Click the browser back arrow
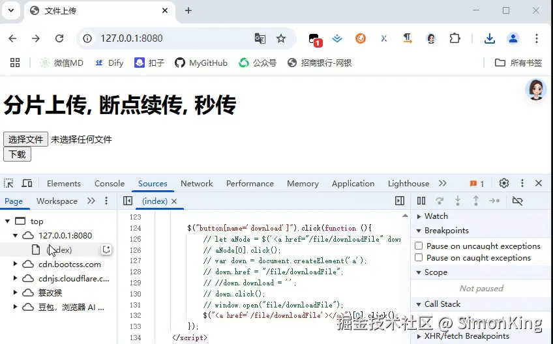Screen dimensions: 553x344 click(12, 38)
